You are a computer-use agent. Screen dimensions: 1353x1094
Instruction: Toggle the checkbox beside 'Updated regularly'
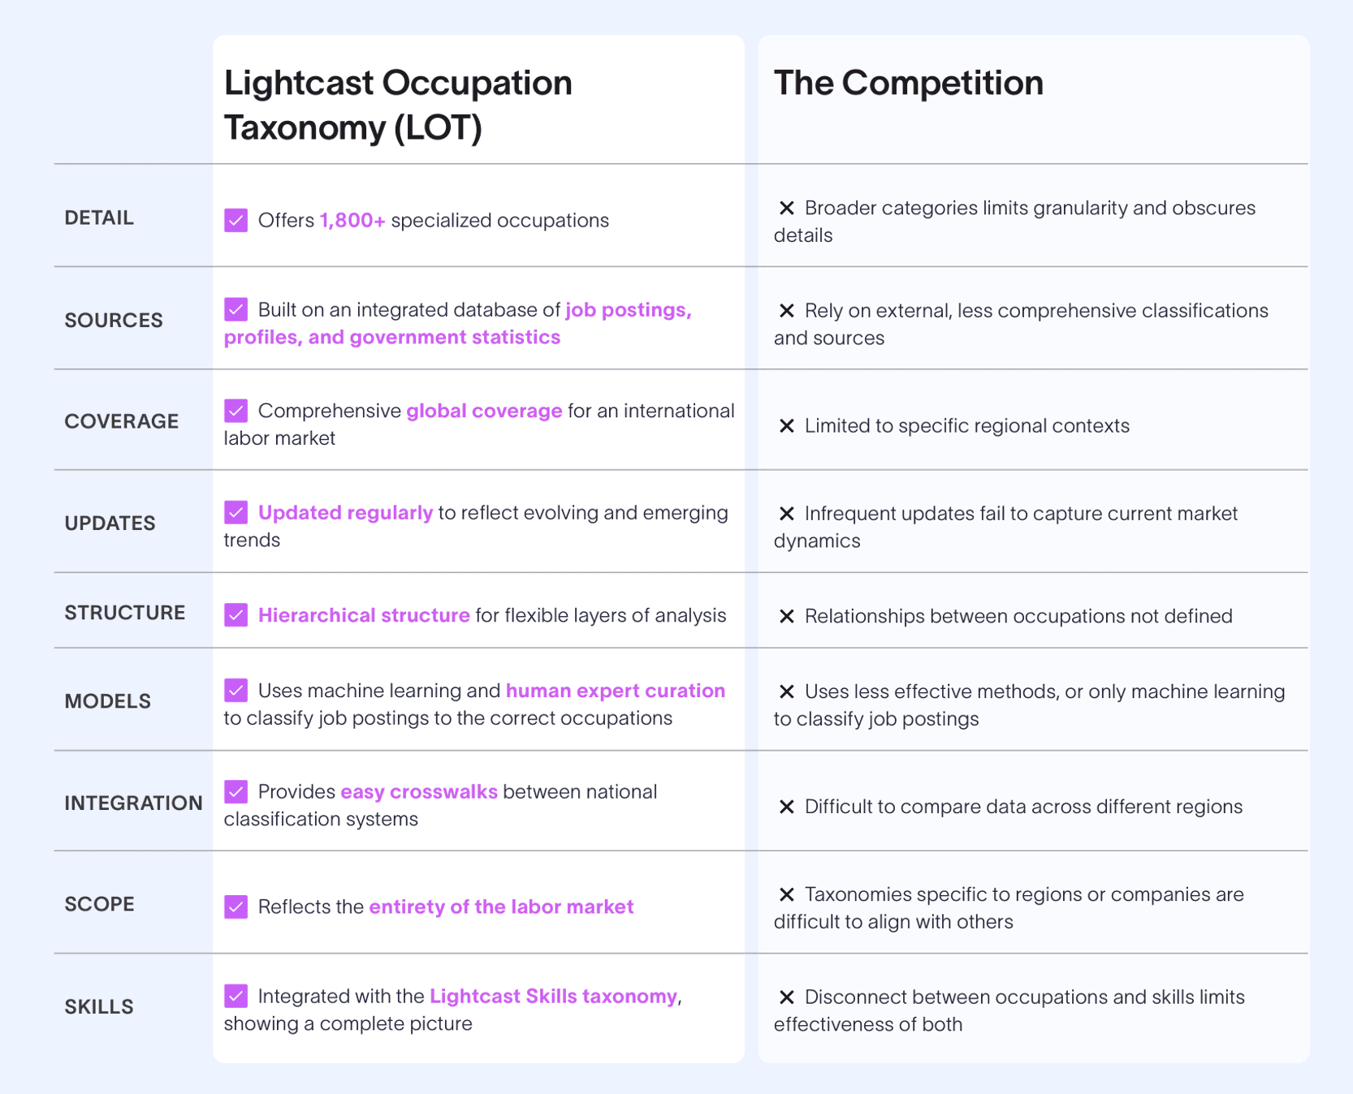[236, 512]
